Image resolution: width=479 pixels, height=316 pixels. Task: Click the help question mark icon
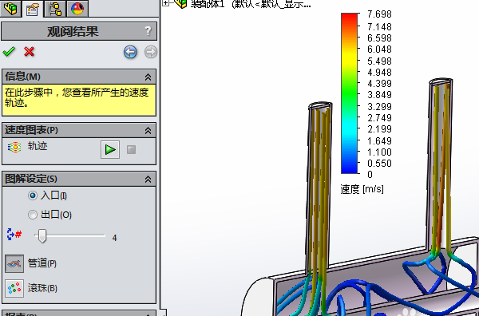pos(148,31)
